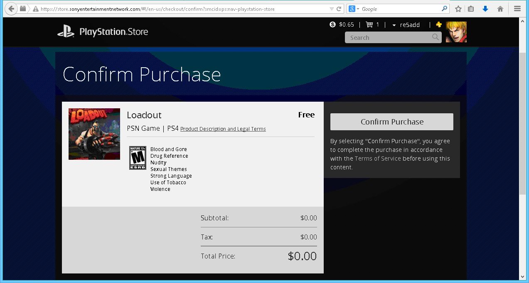The width and height of the screenshot is (529, 283).
Task: Open the bookmarks list icon
Action: coord(471,9)
